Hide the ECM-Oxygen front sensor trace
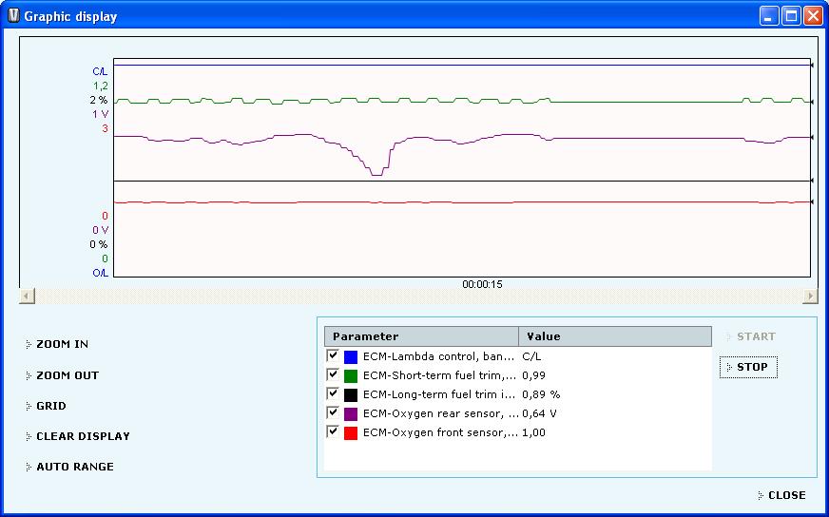 coord(333,431)
